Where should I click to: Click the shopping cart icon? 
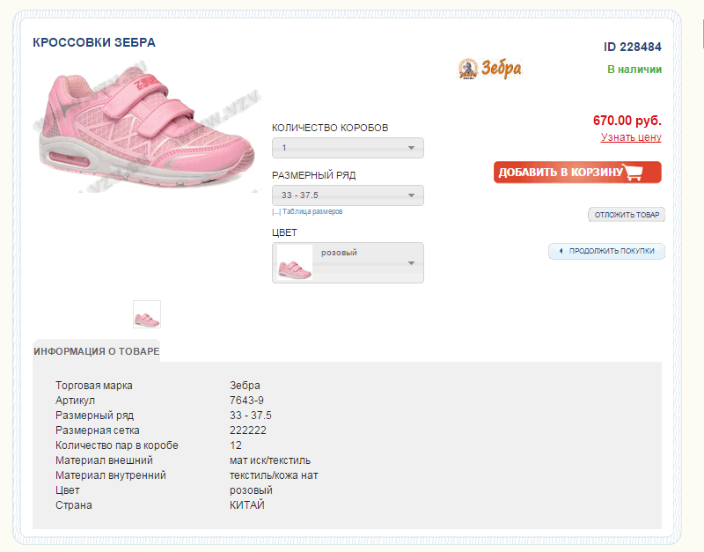(x=634, y=173)
